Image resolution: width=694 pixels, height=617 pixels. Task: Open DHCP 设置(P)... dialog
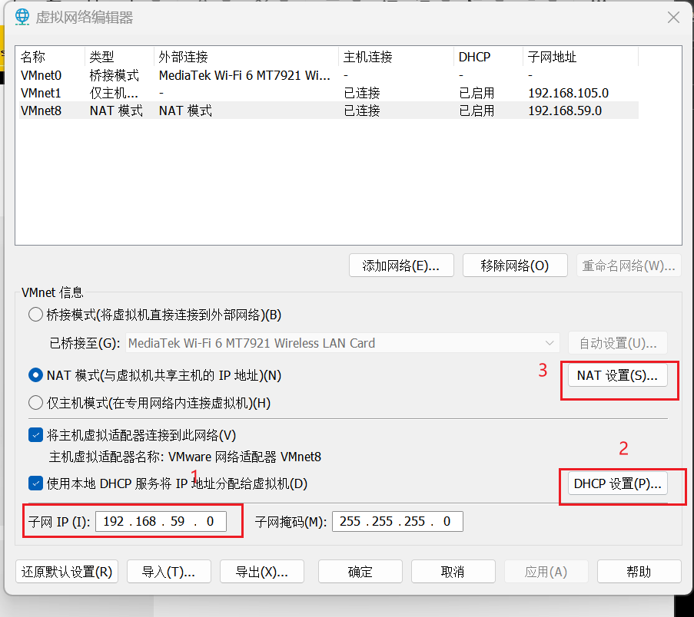(617, 483)
